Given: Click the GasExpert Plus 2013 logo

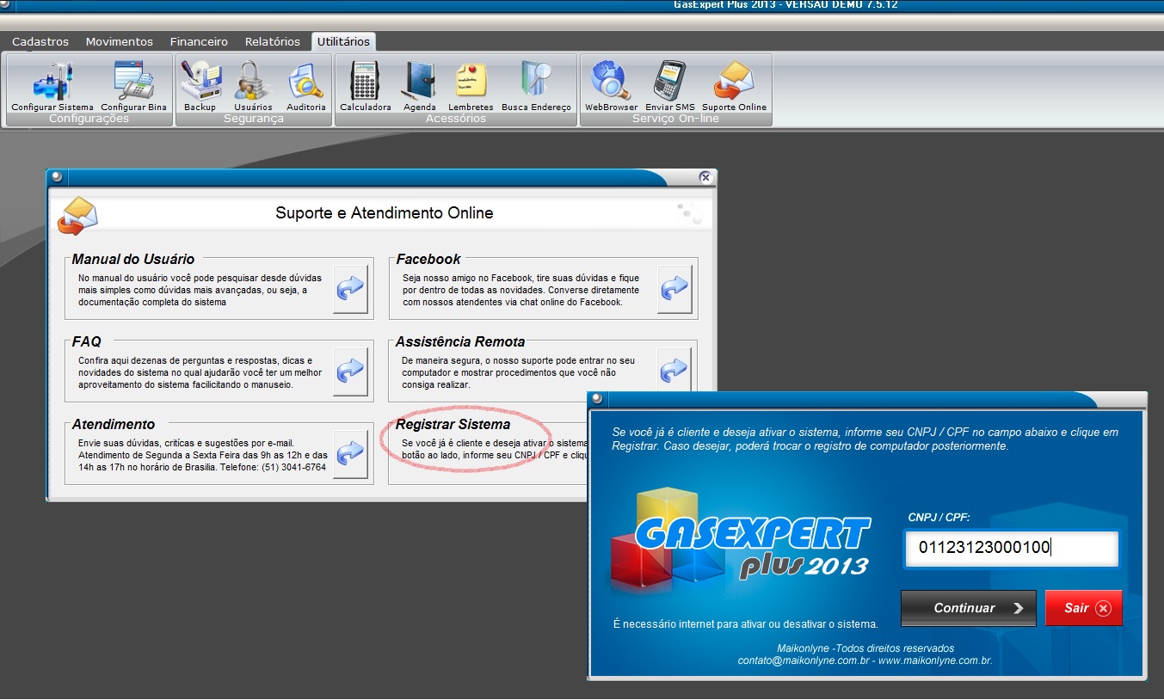Looking at the screenshot, I should (740, 542).
